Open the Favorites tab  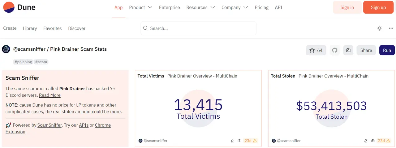(53, 28)
